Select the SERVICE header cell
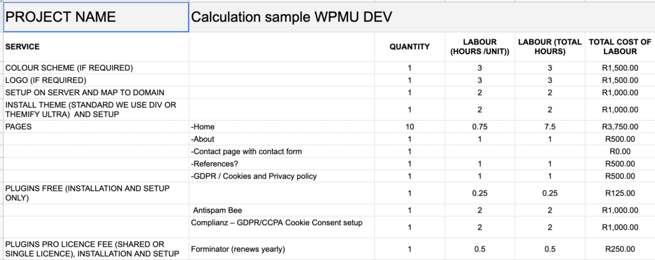The width and height of the screenshot is (655, 260). point(96,47)
